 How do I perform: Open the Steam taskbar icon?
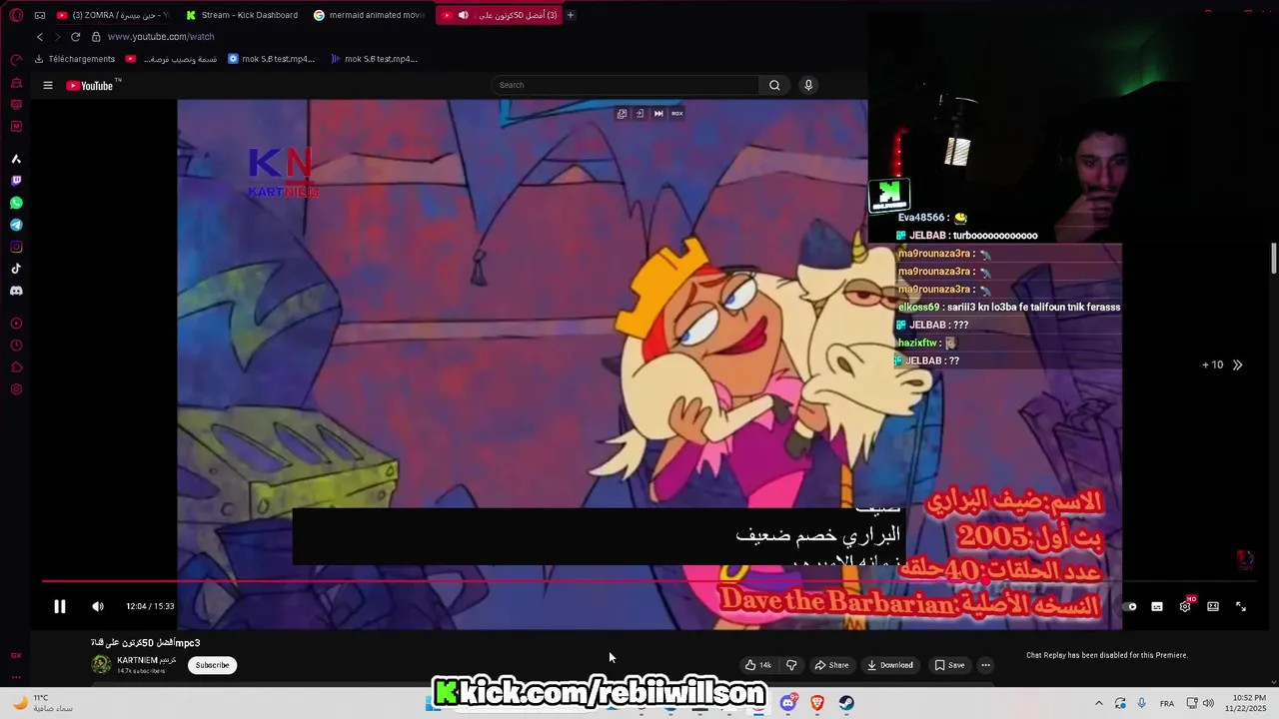coord(846,703)
